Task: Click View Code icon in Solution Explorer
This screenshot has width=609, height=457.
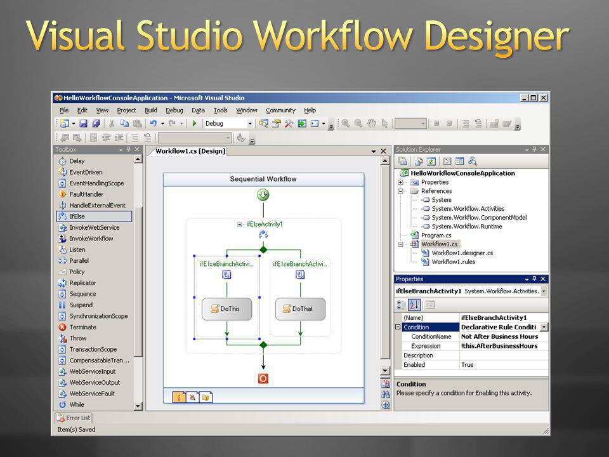Action: pos(447,161)
